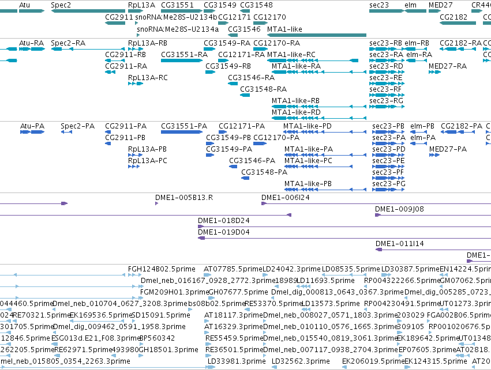Click the MTA1-like-RD transcript label

tap(296, 112)
